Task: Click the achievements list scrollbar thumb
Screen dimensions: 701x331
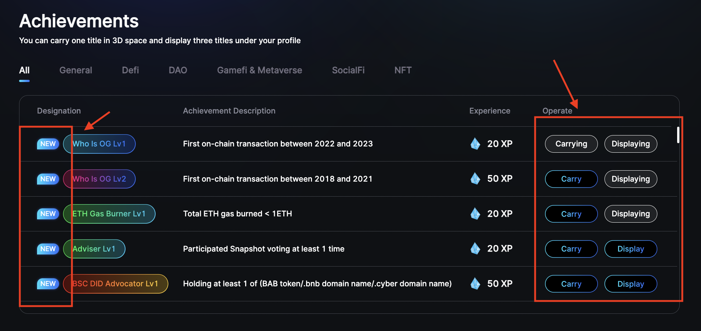Action: (678, 135)
